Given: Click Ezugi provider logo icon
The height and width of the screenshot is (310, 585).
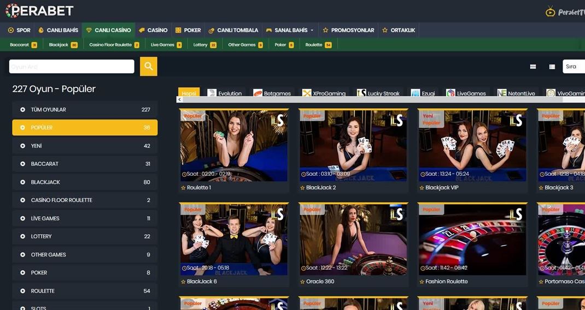Looking at the screenshot, I should tap(416, 93).
